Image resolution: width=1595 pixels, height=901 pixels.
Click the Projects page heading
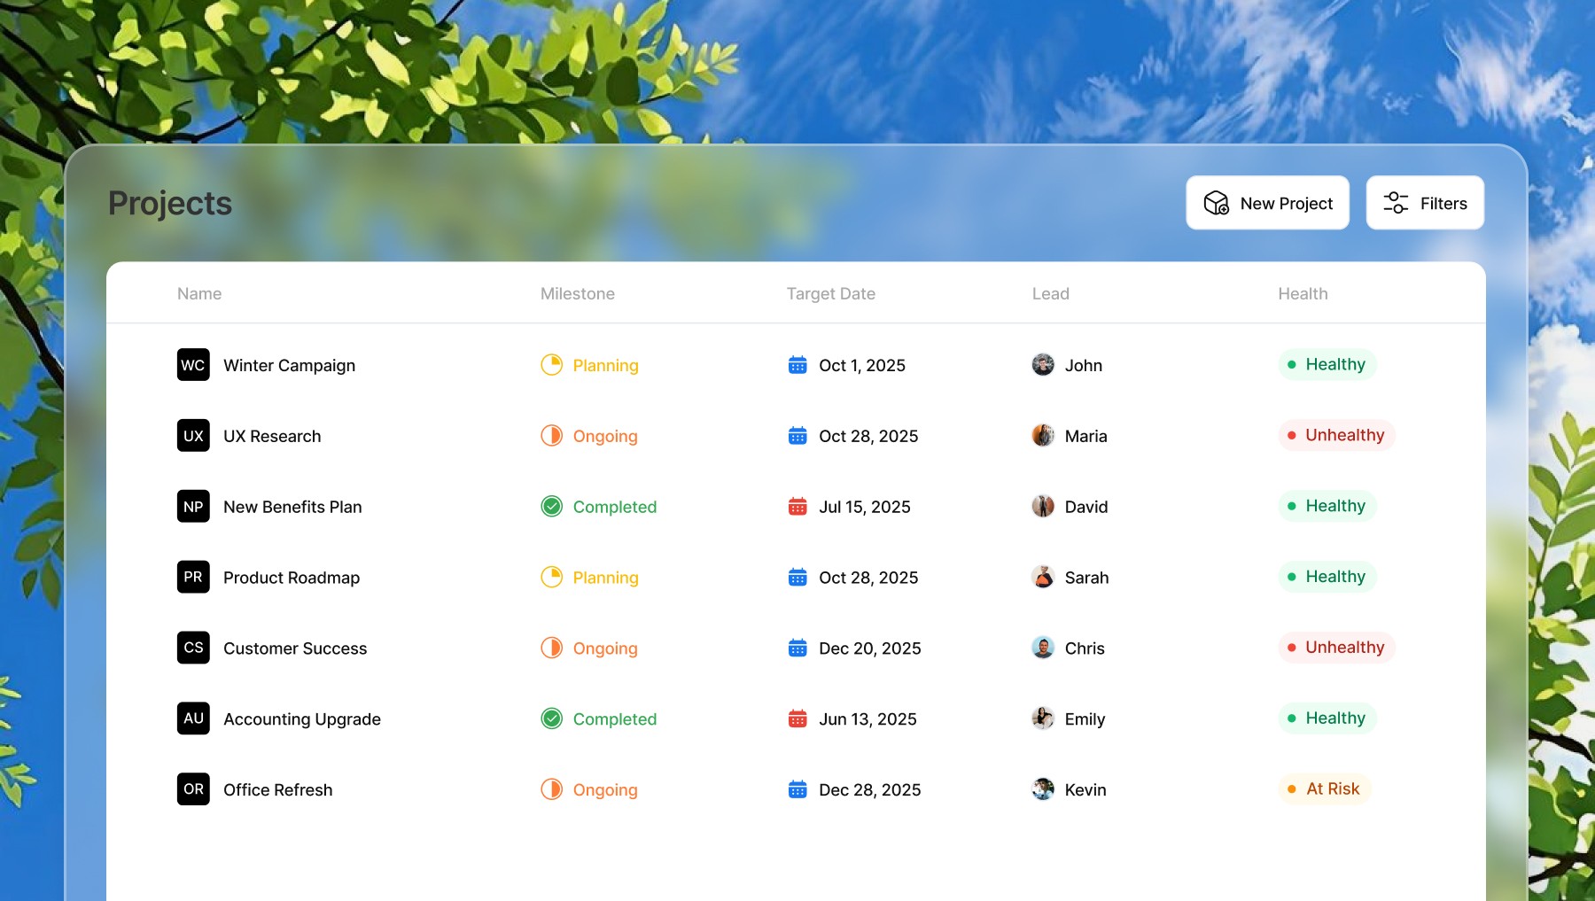click(x=170, y=204)
